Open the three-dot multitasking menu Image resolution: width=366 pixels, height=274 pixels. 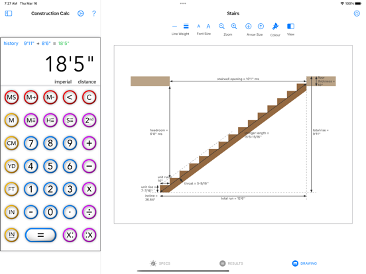[x=183, y=3]
